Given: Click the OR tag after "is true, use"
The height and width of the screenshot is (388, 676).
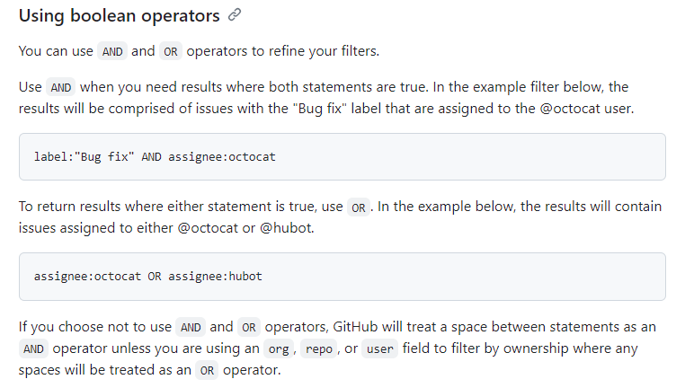Looking at the screenshot, I should 359,207.
